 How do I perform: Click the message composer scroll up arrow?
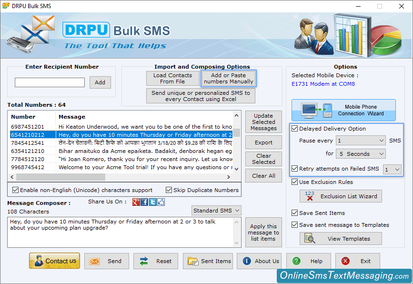coord(237,222)
